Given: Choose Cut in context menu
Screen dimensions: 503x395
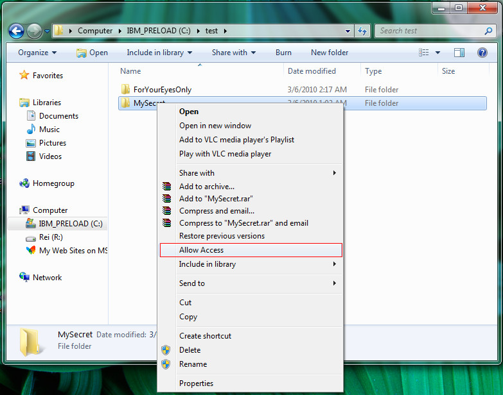Looking at the screenshot, I should point(251,303).
